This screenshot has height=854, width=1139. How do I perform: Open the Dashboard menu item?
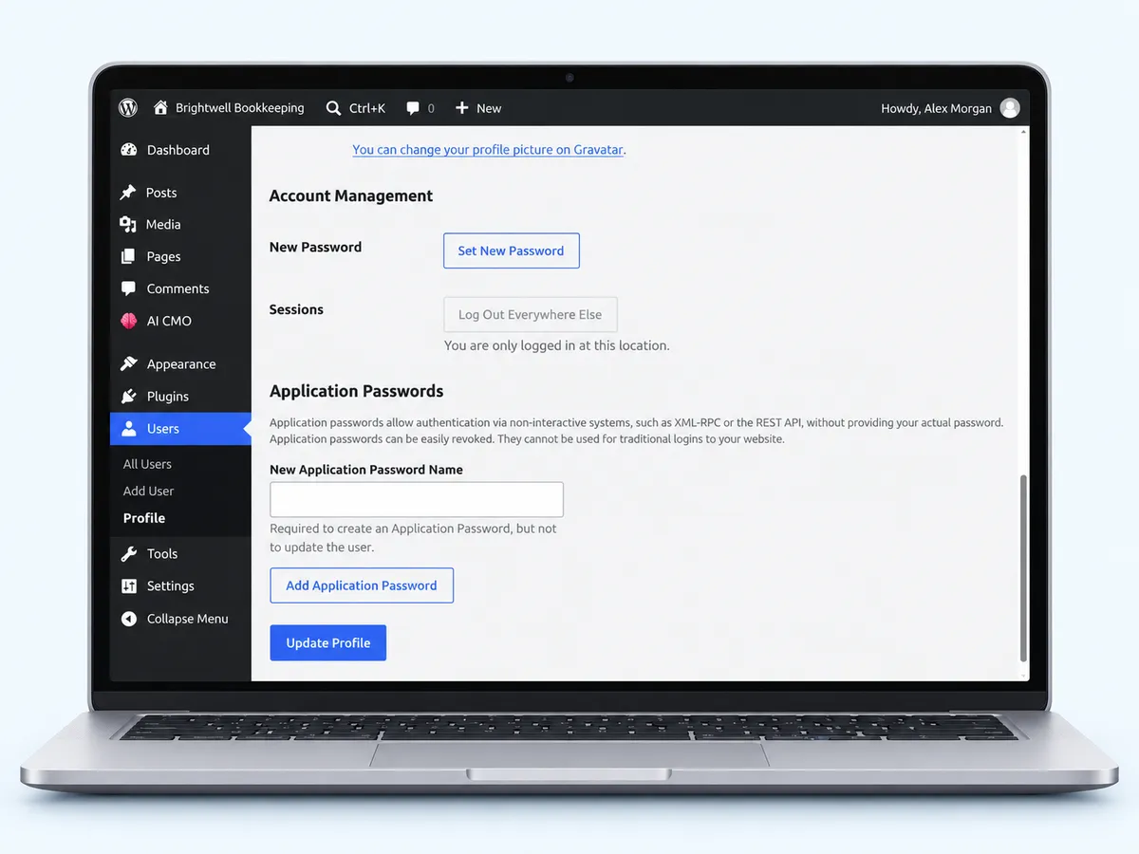pyautogui.click(x=180, y=150)
